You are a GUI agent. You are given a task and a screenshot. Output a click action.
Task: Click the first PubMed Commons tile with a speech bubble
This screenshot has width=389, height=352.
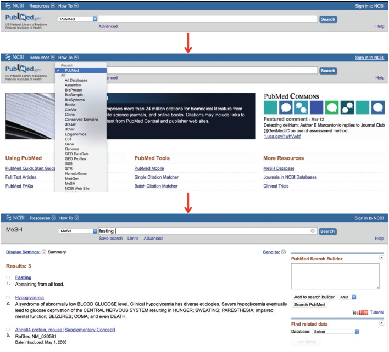[286, 107]
